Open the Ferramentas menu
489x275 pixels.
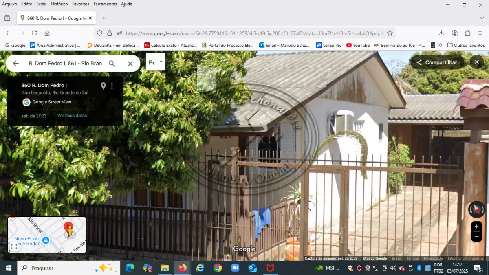click(105, 4)
